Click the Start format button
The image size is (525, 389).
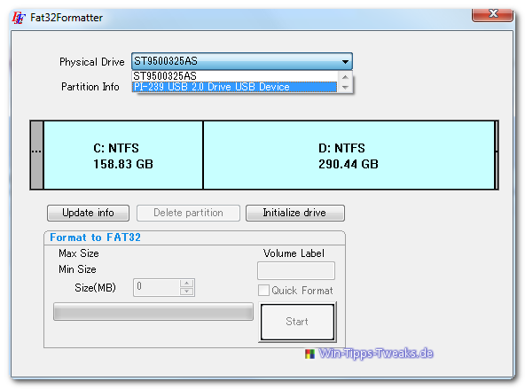297,322
